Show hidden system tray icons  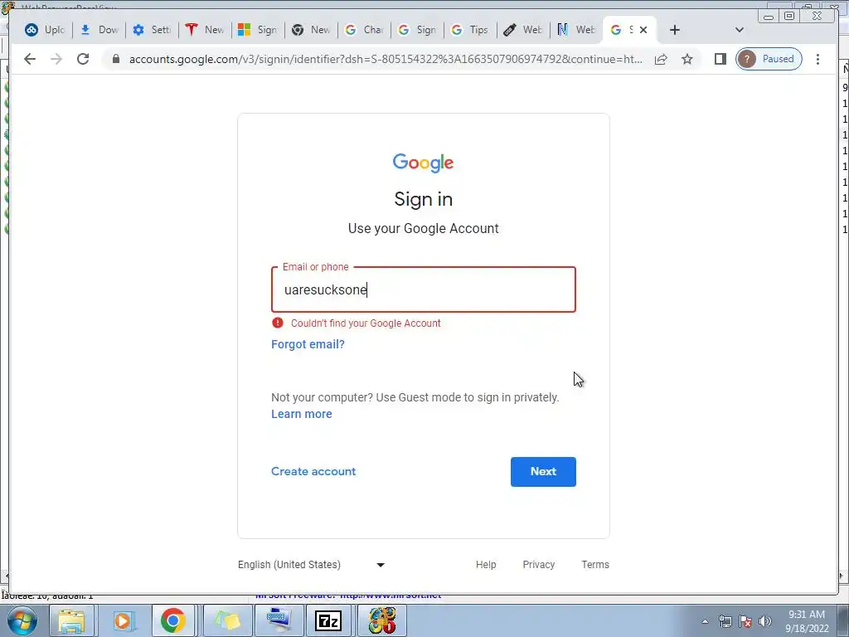click(705, 621)
